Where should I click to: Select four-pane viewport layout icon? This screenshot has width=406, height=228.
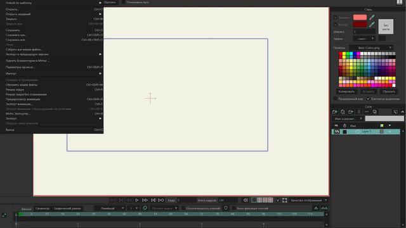[x=271, y=200]
